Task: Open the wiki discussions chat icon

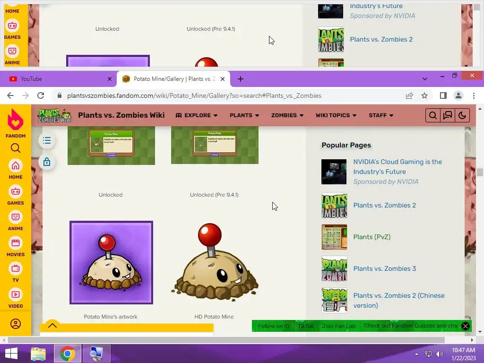Action: (448, 115)
